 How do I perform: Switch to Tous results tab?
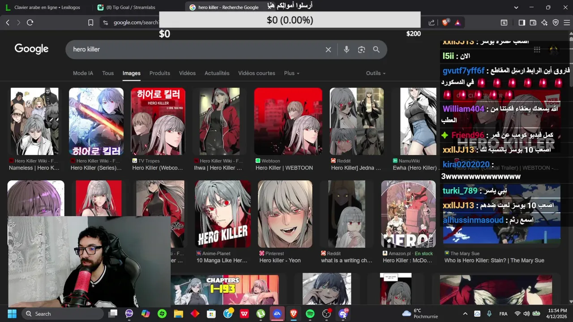click(x=108, y=73)
